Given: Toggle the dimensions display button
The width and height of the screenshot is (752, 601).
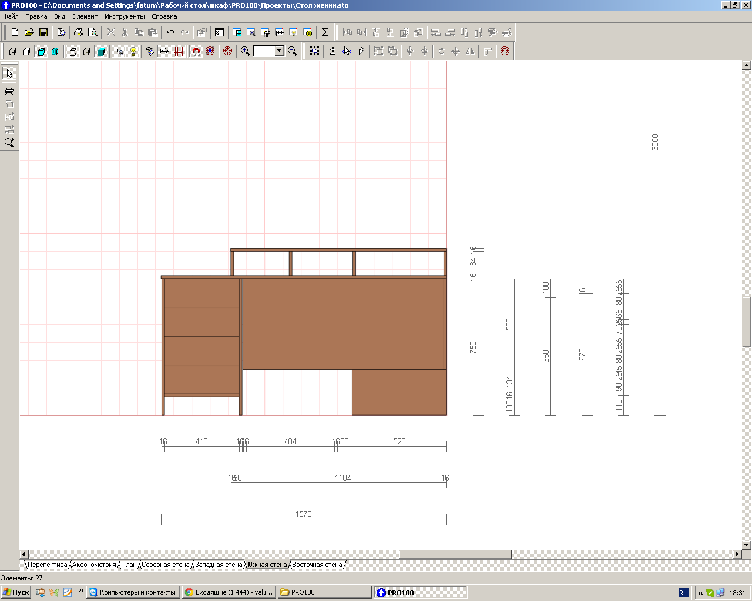Looking at the screenshot, I should (165, 51).
